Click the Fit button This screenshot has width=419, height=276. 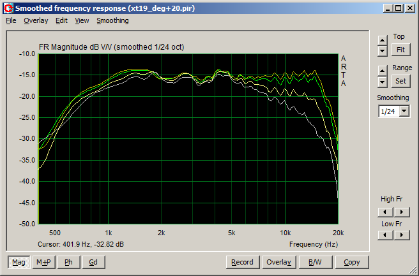pyautogui.click(x=400, y=50)
